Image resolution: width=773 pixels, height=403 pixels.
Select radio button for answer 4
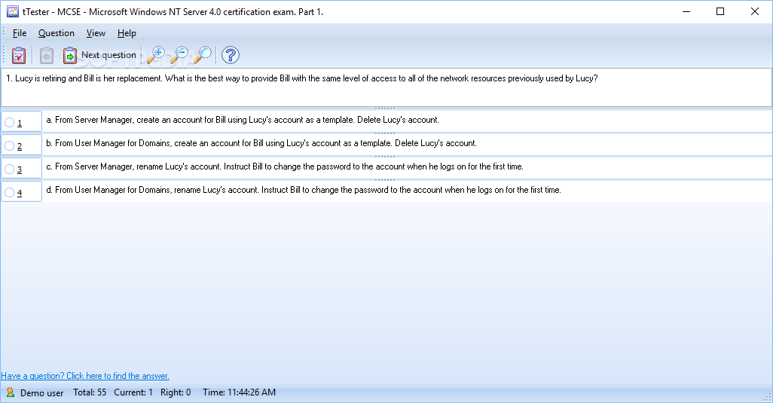click(x=9, y=192)
